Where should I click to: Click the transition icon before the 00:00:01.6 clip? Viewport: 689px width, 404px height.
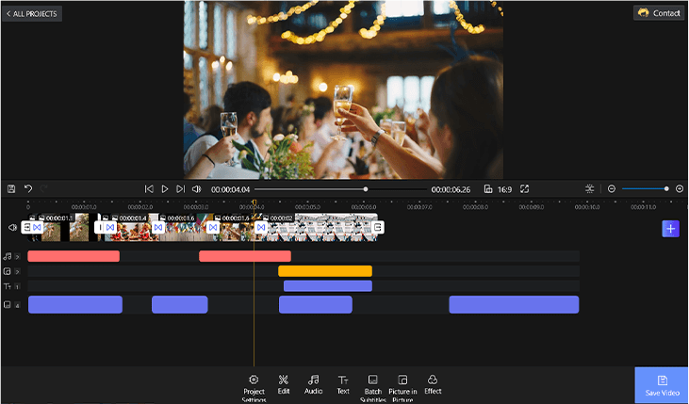pyautogui.click(x=158, y=227)
